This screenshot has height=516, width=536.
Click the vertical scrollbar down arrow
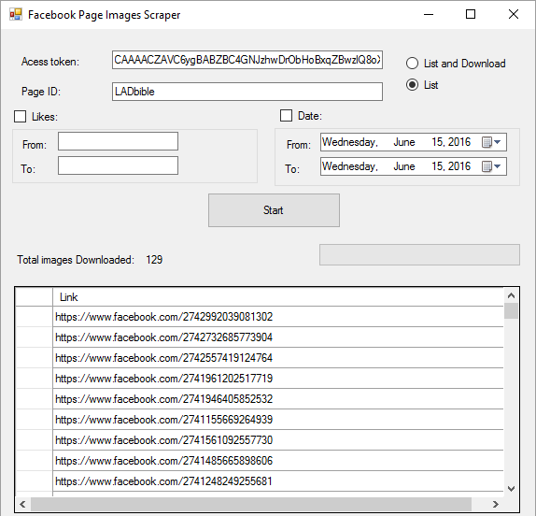coord(511,489)
